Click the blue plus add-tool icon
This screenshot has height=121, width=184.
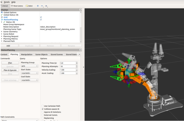pyautogui.click(x=38, y=6)
